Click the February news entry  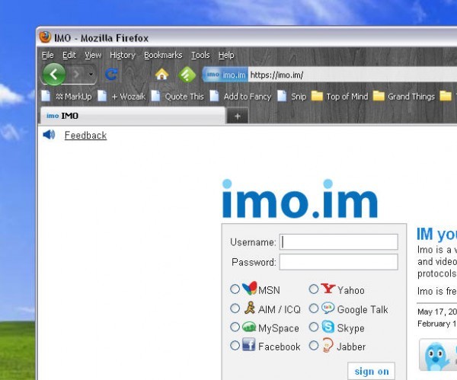[x=437, y=324]
